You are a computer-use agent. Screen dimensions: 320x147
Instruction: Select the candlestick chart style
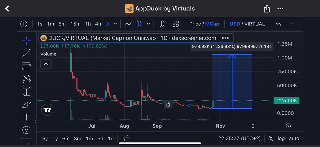pyautogui.click(x=139, y=24)
